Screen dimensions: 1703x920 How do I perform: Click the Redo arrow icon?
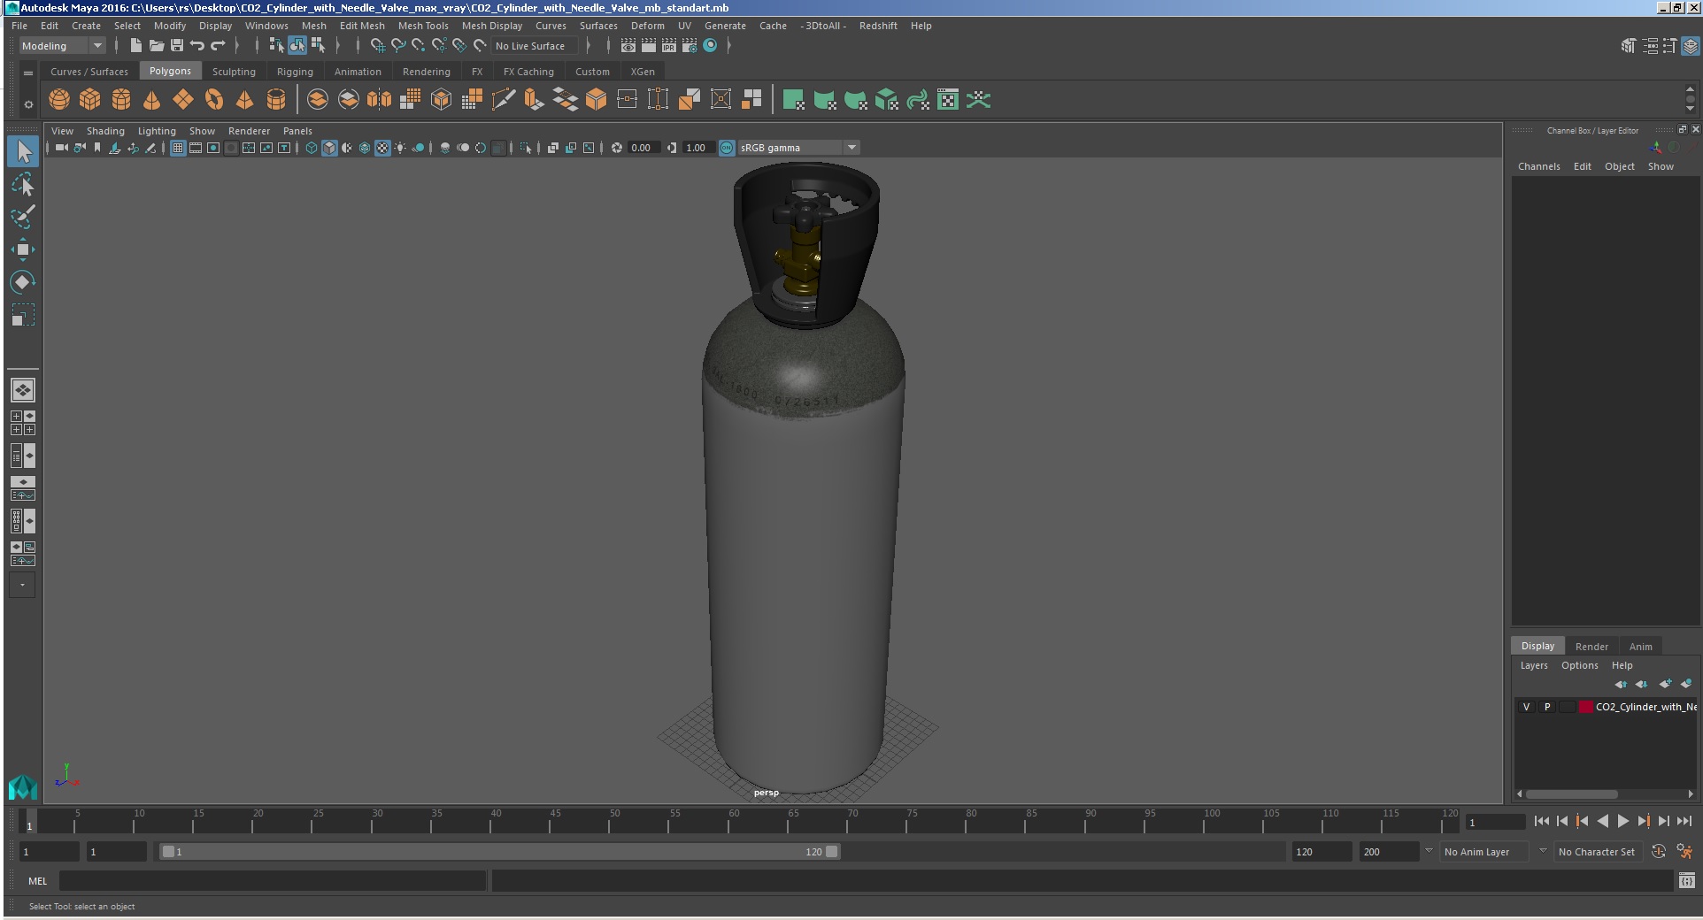218,46
